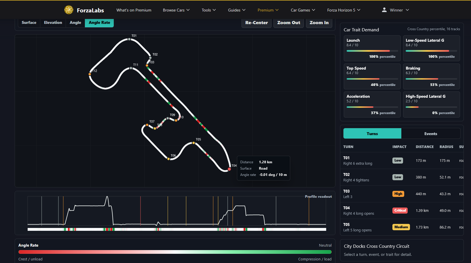This screenshot has width=471, height=263.
Task: Open What's on Premium page
Action: click(134, 10)
